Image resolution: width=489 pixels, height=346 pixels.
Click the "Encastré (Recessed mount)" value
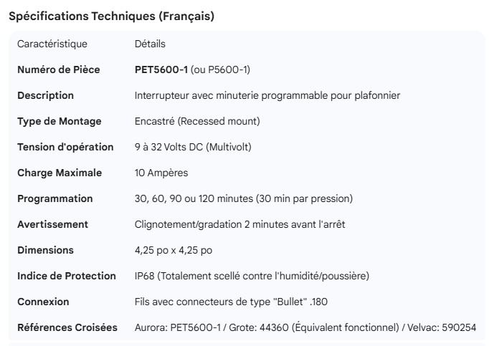pyautogui.click(x=197, y=121)
